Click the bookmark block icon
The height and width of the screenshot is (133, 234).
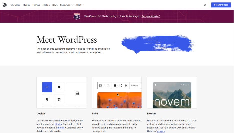pyautogui.click(x=59, y=87)
